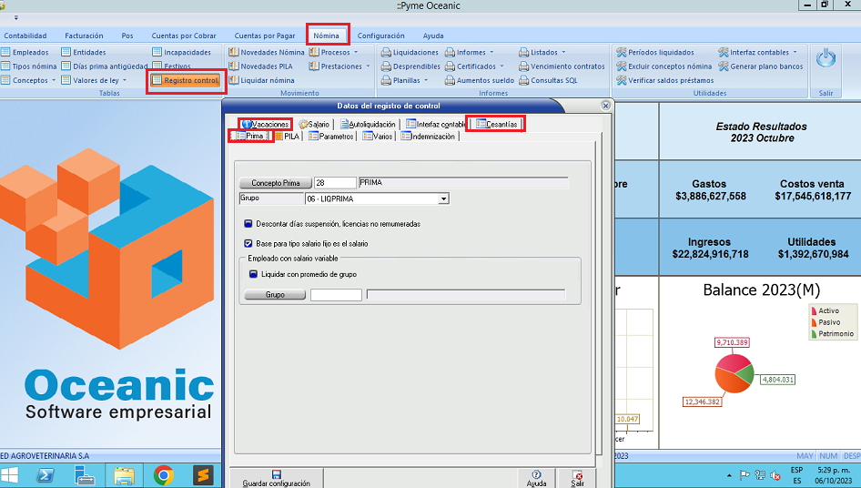Switch to the Cesantías tab
Screen dimensions: 861x488
[495, 124]
